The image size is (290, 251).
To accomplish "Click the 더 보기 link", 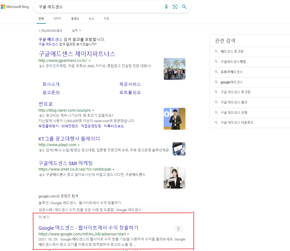I will coord(44,217).
